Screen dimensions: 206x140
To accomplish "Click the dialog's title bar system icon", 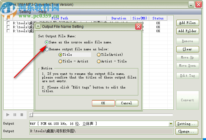I will pos(38,26).
